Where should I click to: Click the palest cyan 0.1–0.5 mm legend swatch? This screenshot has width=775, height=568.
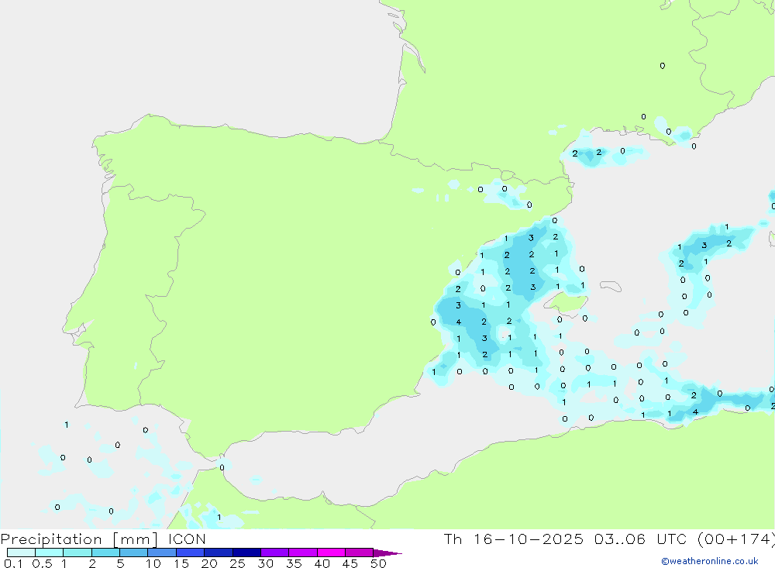pos(21,553)
